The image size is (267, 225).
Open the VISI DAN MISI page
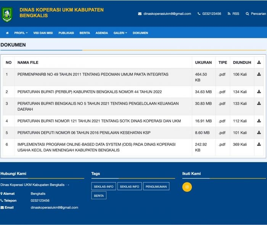(x=43, y=33)
